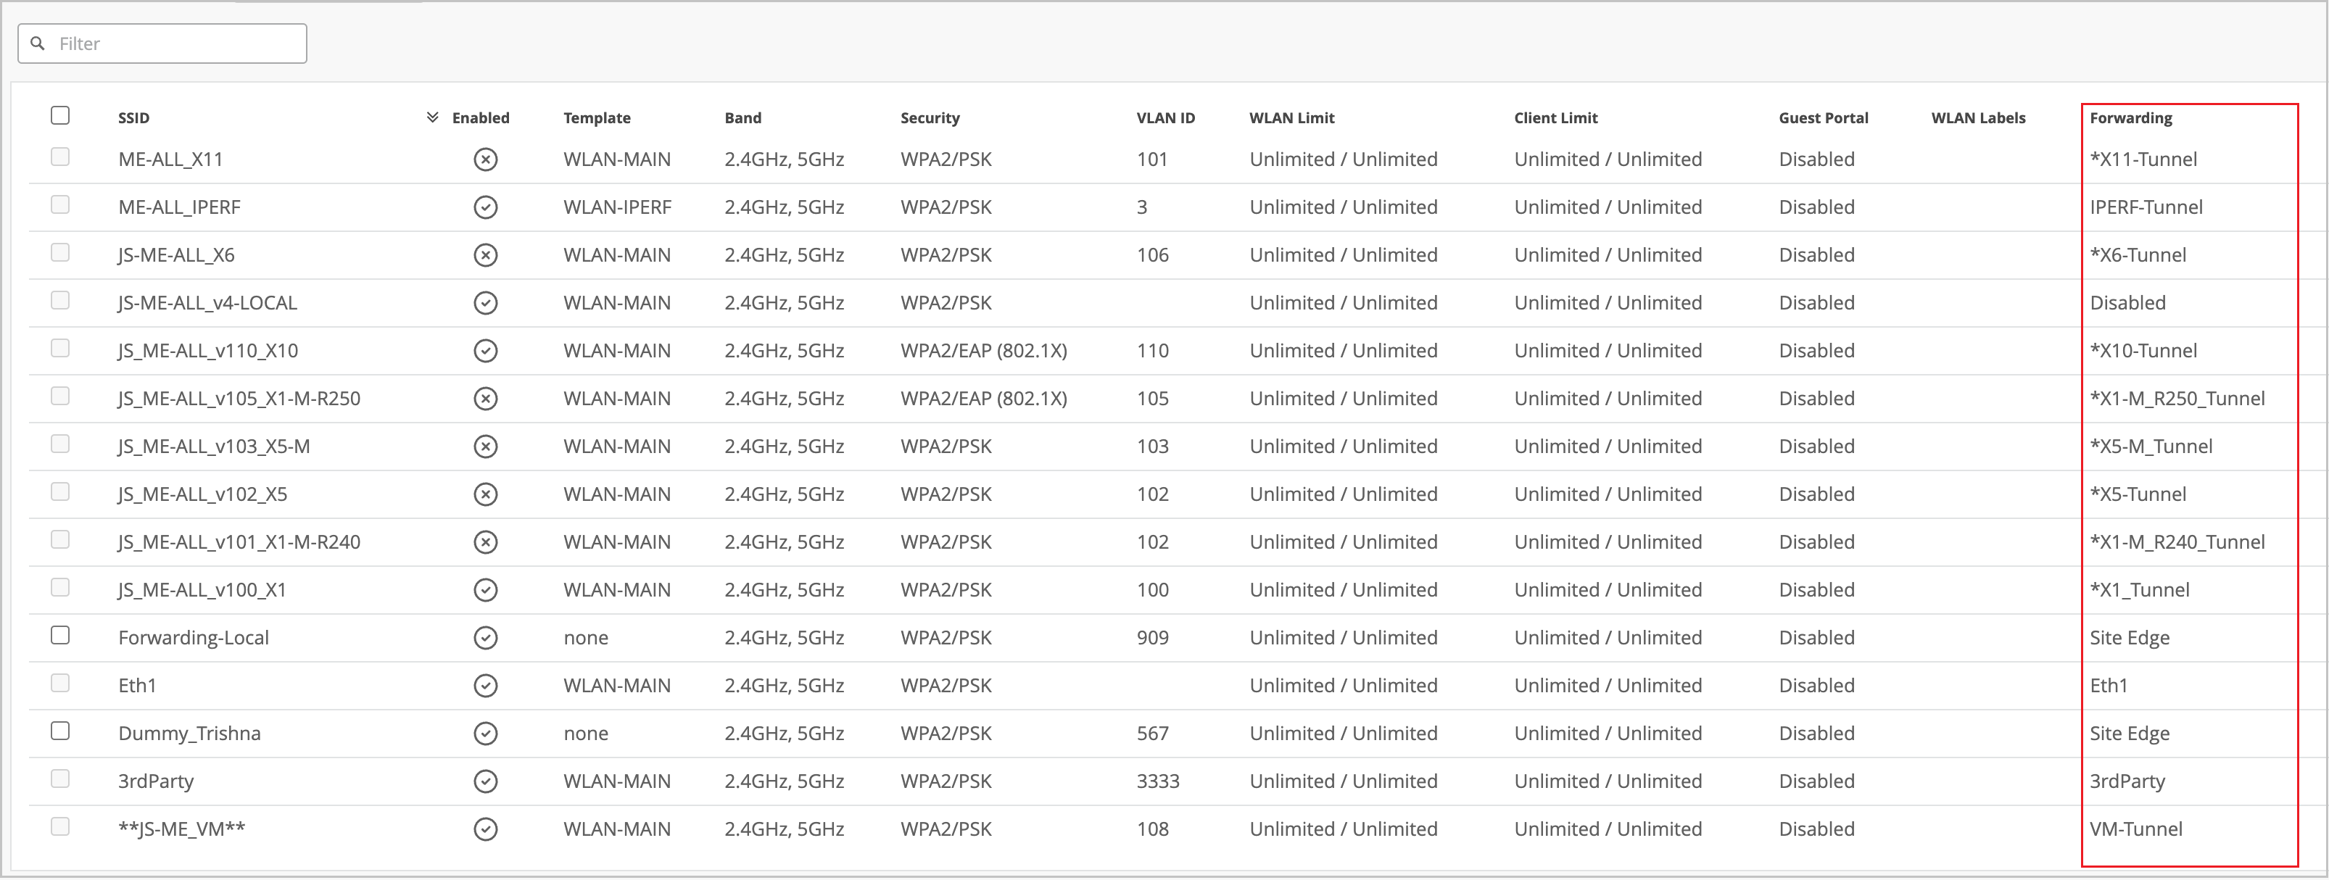
Task: Click the Template column header
Action: (x=596, y=118)
